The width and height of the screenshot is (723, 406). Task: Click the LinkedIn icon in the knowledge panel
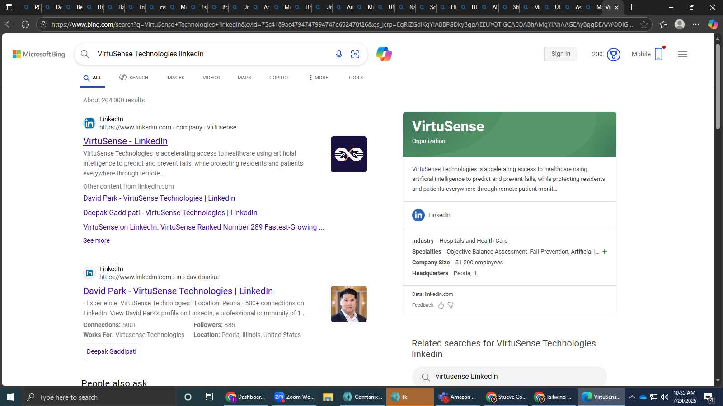point(418,215)
